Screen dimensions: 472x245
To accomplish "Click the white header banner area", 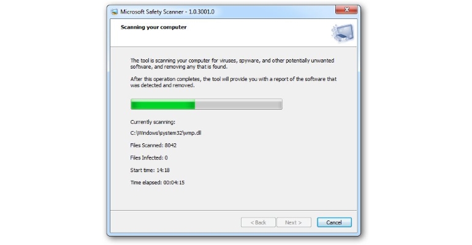I will pyautogui.click(x=234, y=32).
